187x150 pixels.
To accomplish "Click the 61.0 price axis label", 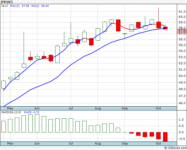I will [182, 12].
